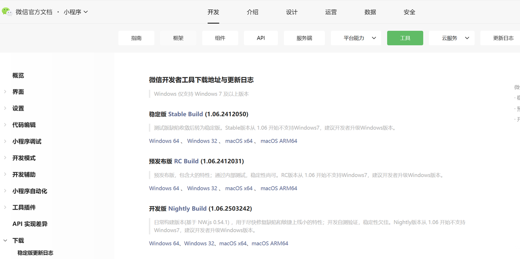Click the WeChat logo icon

(x=7, y=12)
